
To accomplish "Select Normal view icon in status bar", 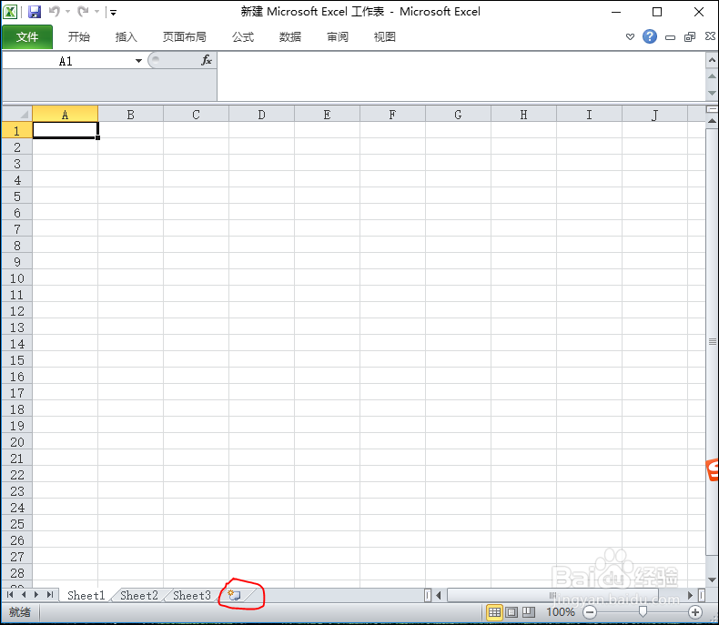I will click(x=494, y=612).
